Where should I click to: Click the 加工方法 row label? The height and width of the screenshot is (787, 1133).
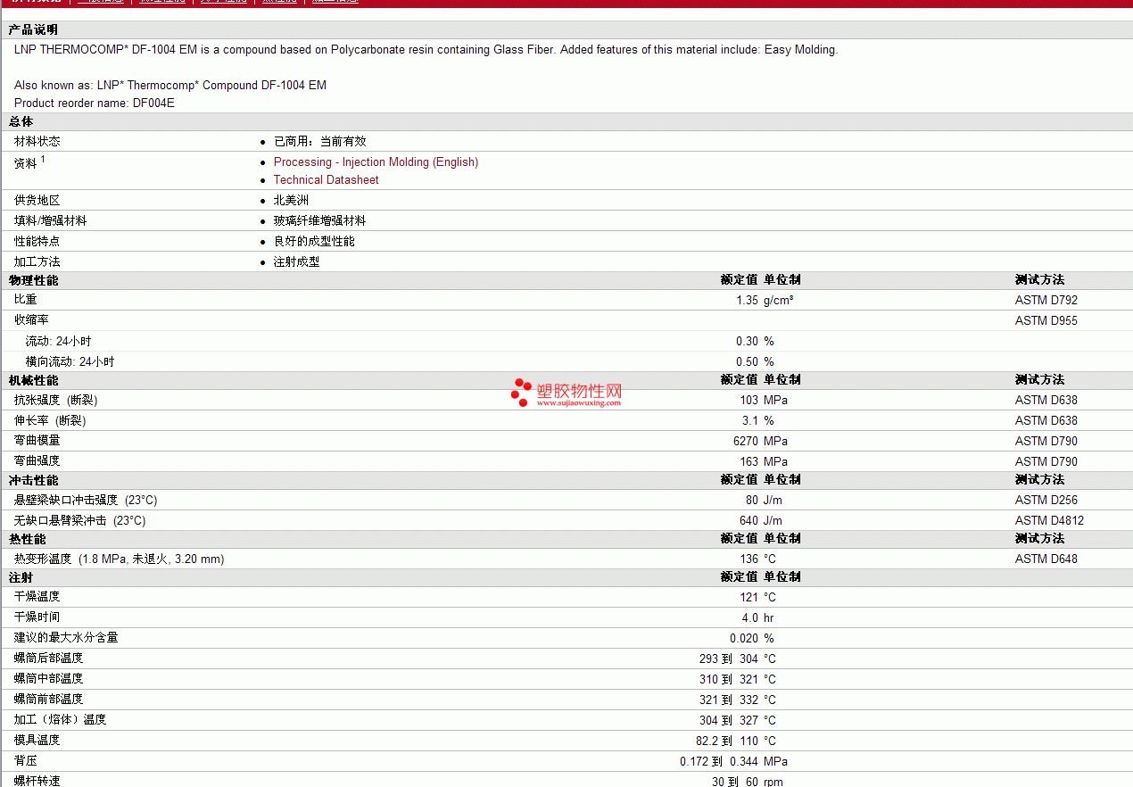tap(37, 261)
